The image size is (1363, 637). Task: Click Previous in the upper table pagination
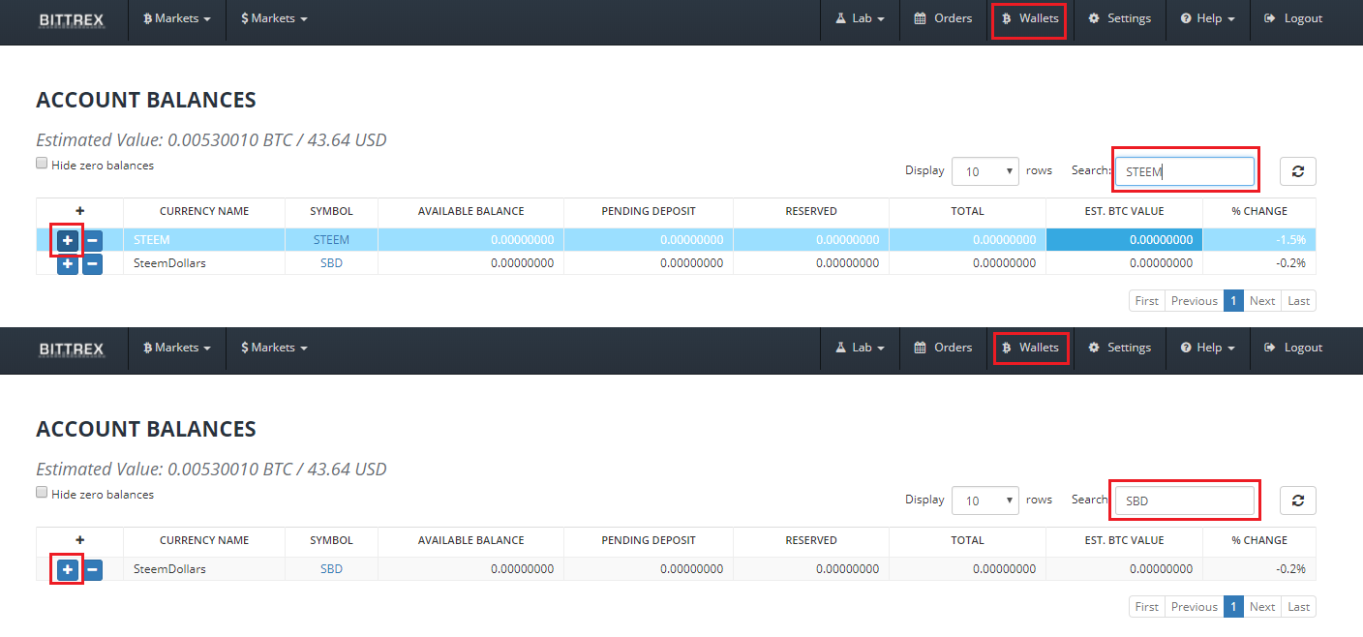point(1195,301)
